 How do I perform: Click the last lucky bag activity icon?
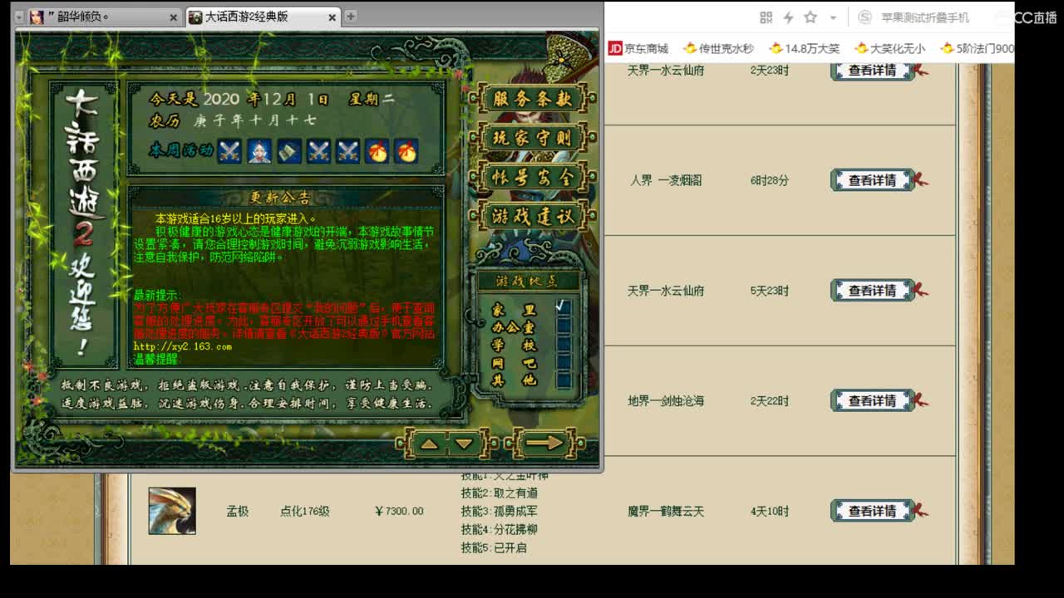click(406, 151)
